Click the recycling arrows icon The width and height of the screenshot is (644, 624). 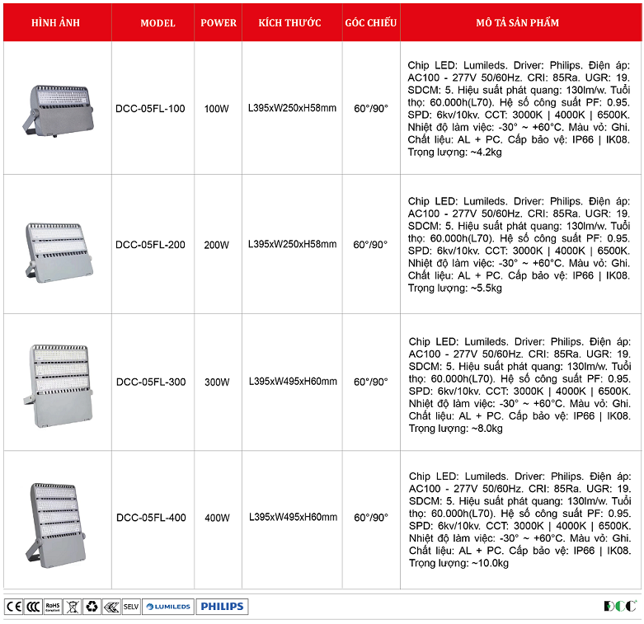tap(92, 607)
